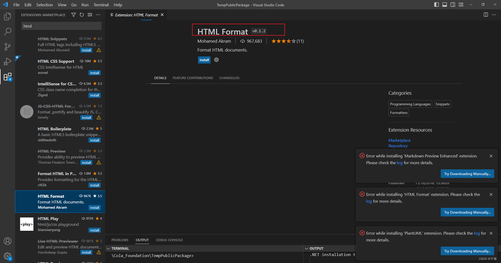Filter extensions with the funnel icon

click(74, 15)
